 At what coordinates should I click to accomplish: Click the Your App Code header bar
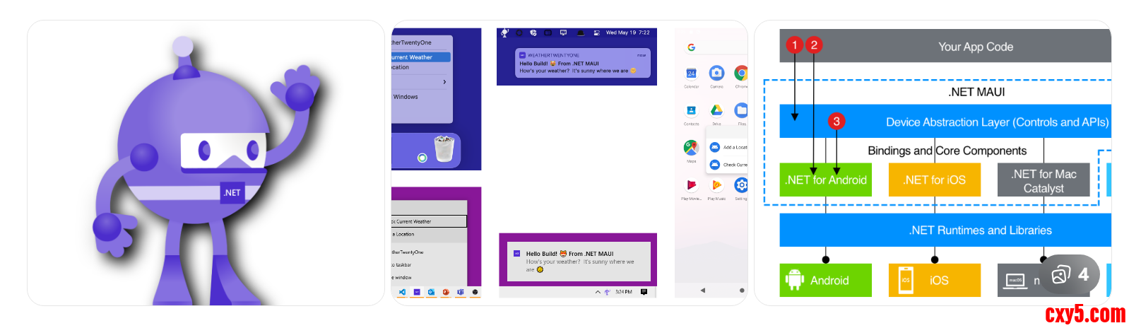(x=975, y=47)
